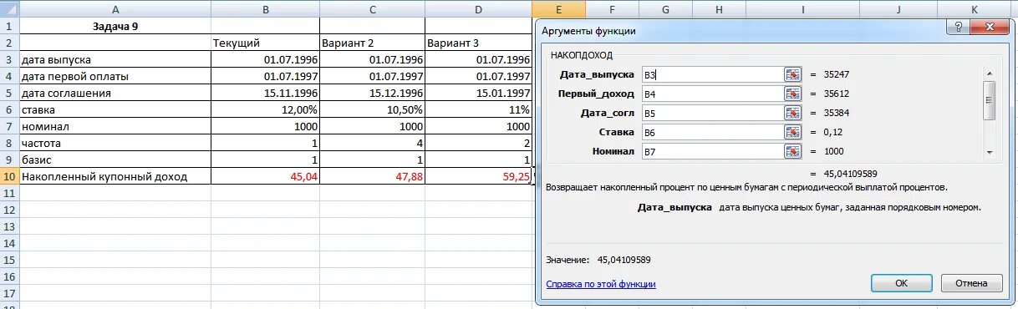Open Справка по этой функции link
Viewport: 1018px width, 309px height.
[601, 284]
